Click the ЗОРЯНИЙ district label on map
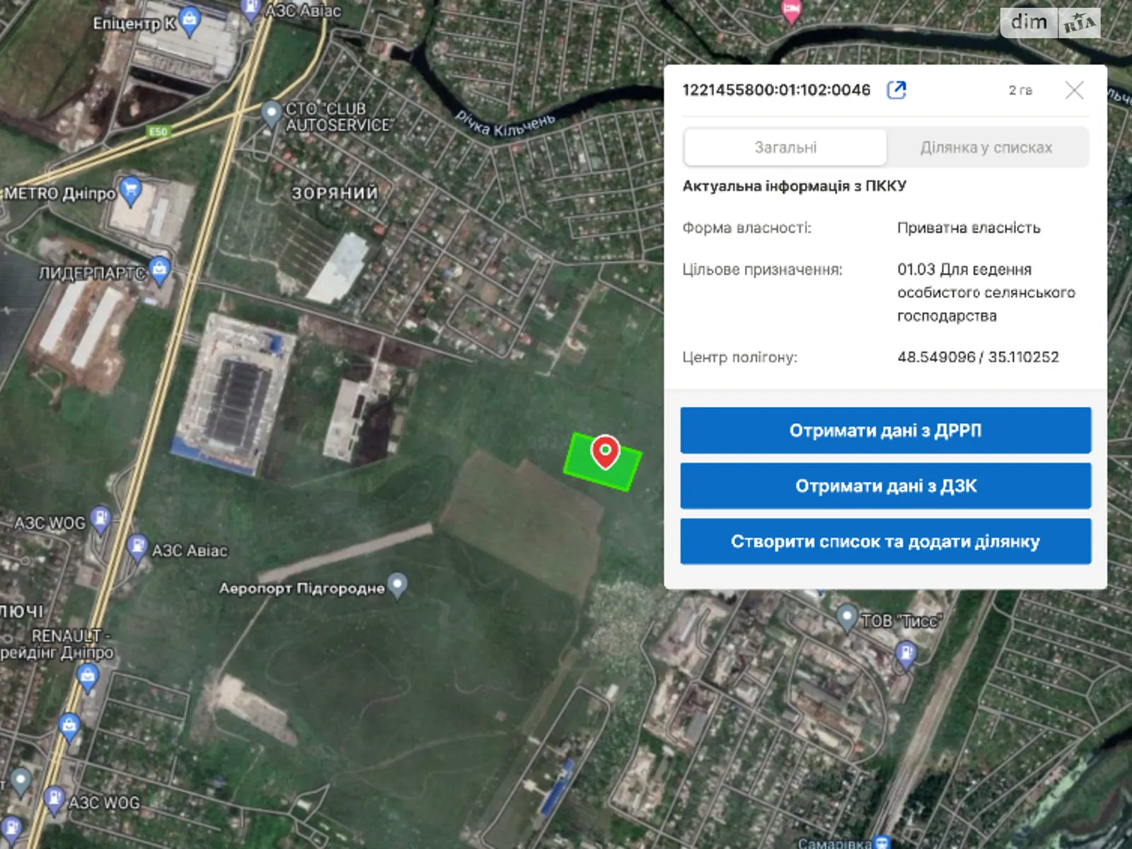Image resolution: width=1132 pixels, height=849 pixels. 335,193
